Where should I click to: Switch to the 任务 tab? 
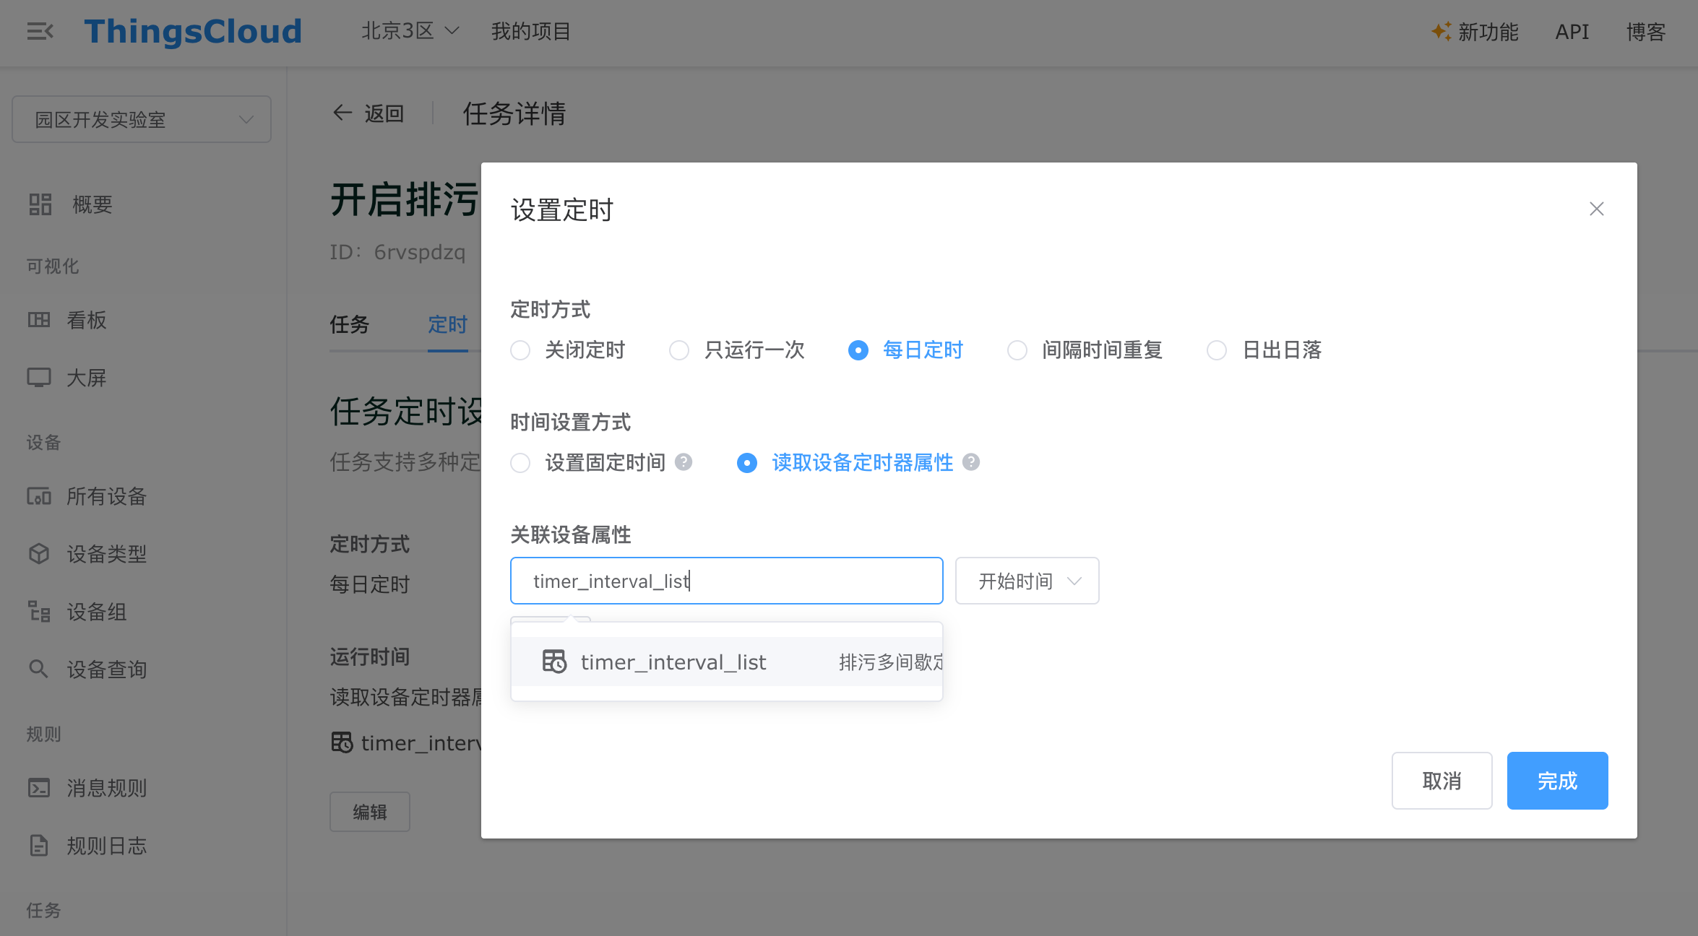point(350,324)
